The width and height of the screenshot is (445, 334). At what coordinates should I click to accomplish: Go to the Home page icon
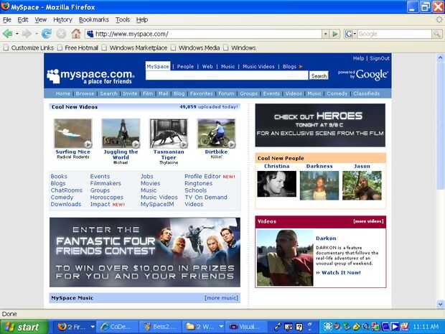[76, 34]
